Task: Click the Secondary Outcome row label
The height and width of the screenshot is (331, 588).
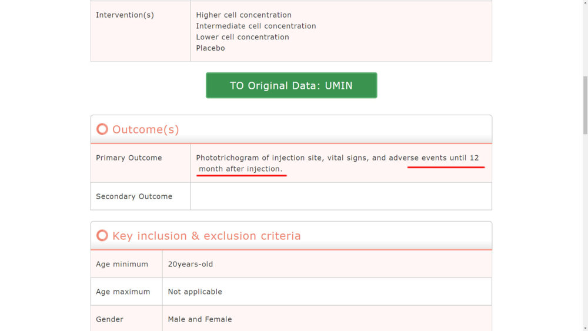Action: click(134, 196)
